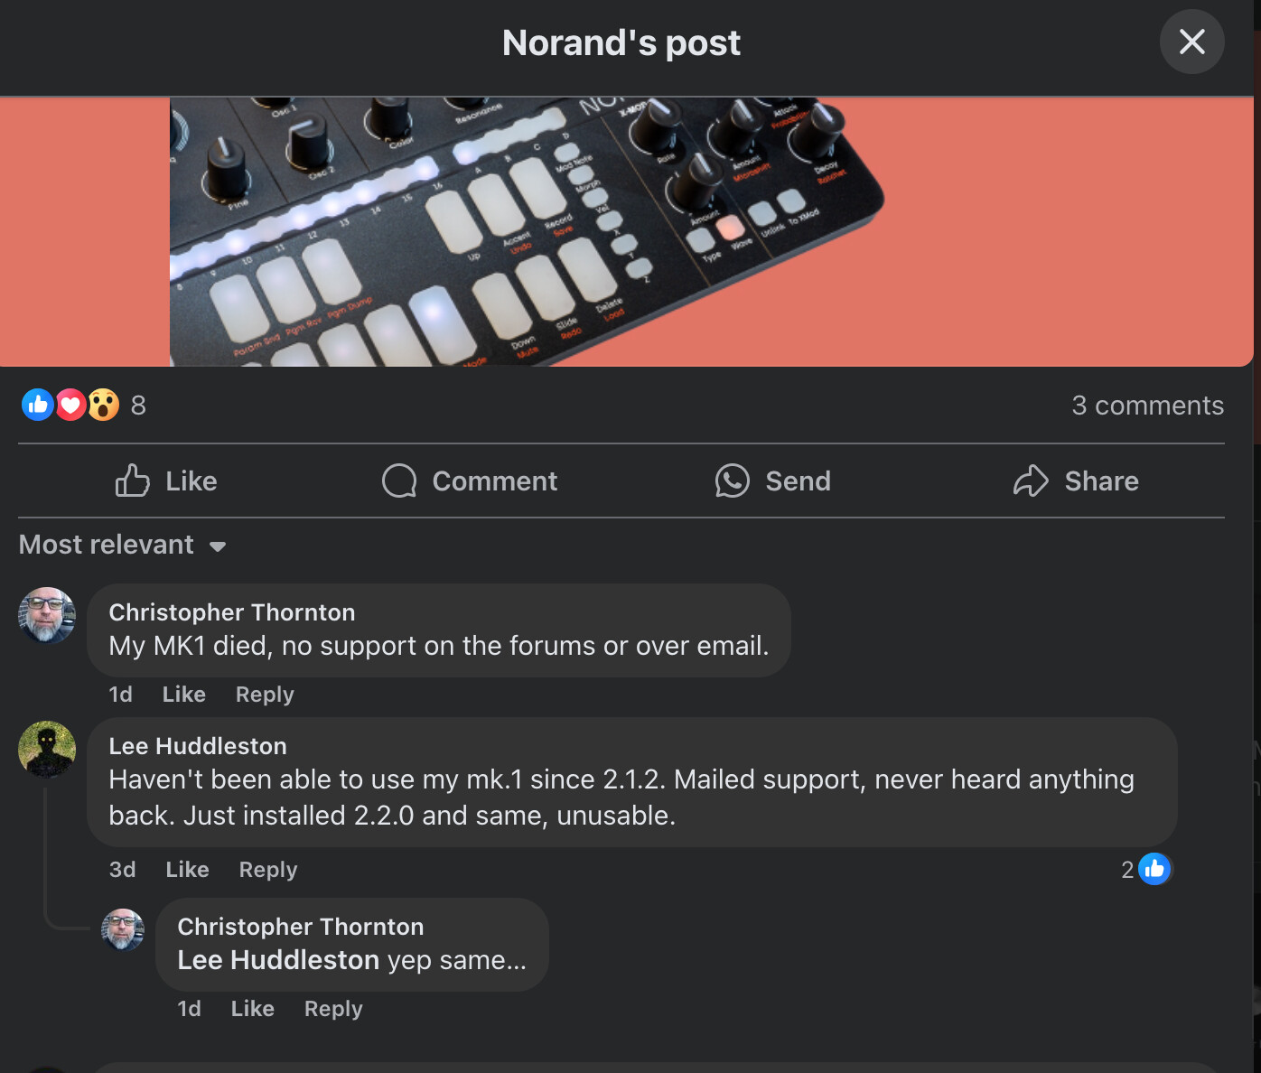Like Christopher Thornton's yep same reply
Screen dimensions: 1261x1073
coord(252,1008)
